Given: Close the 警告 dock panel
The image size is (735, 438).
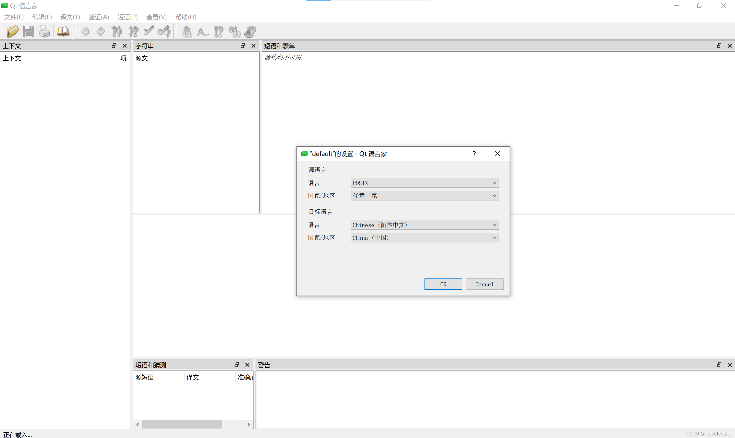Looking at the screenshot, I should (730, 365).
